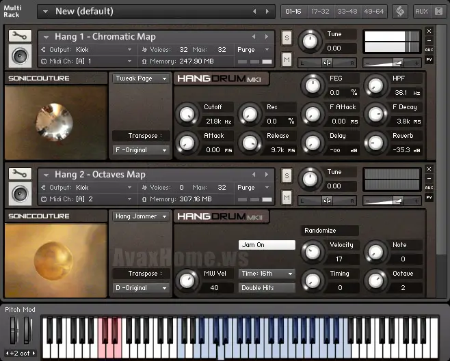Solo the Hang 1 instrument

287,38
